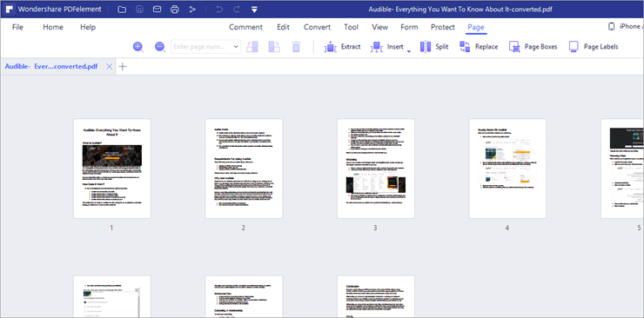Click the page number 3 label
This screenshot has width=644, height=318.
(375, 228)
